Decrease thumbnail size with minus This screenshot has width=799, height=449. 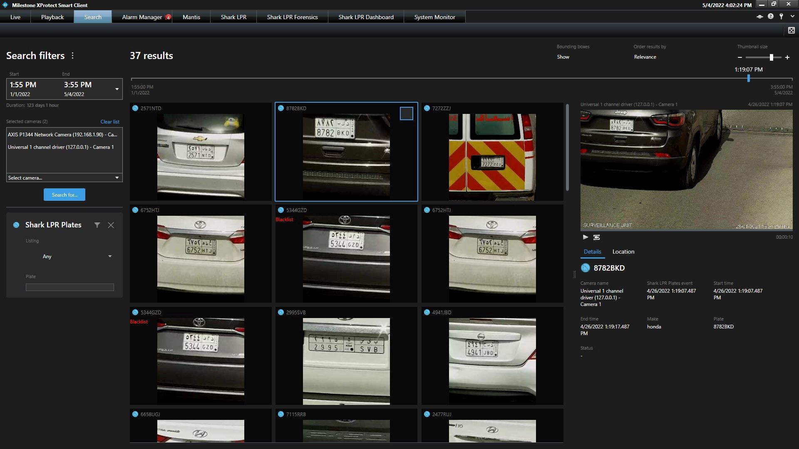[739, 57]
